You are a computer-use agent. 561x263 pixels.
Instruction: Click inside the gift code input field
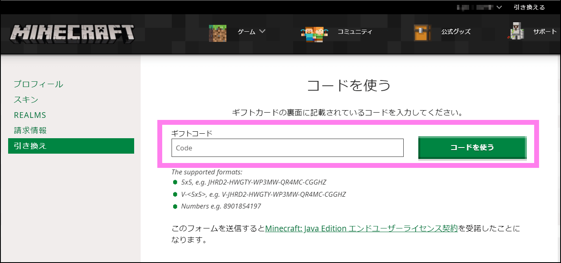[287, 148]
